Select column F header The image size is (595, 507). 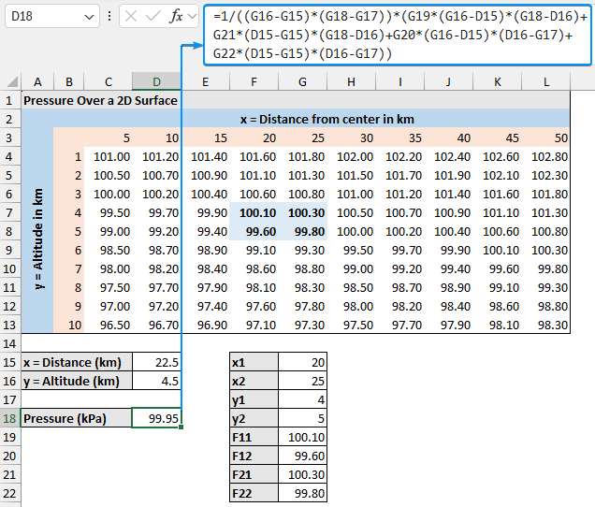(254, 81)
